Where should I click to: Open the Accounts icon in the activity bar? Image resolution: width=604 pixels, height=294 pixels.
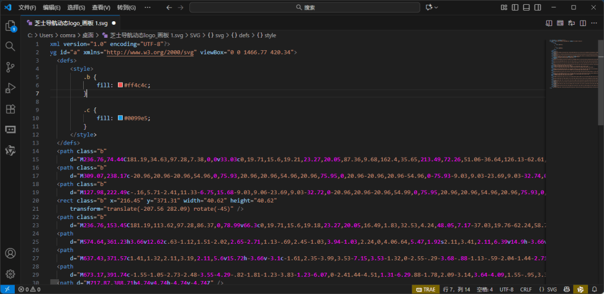10,254
